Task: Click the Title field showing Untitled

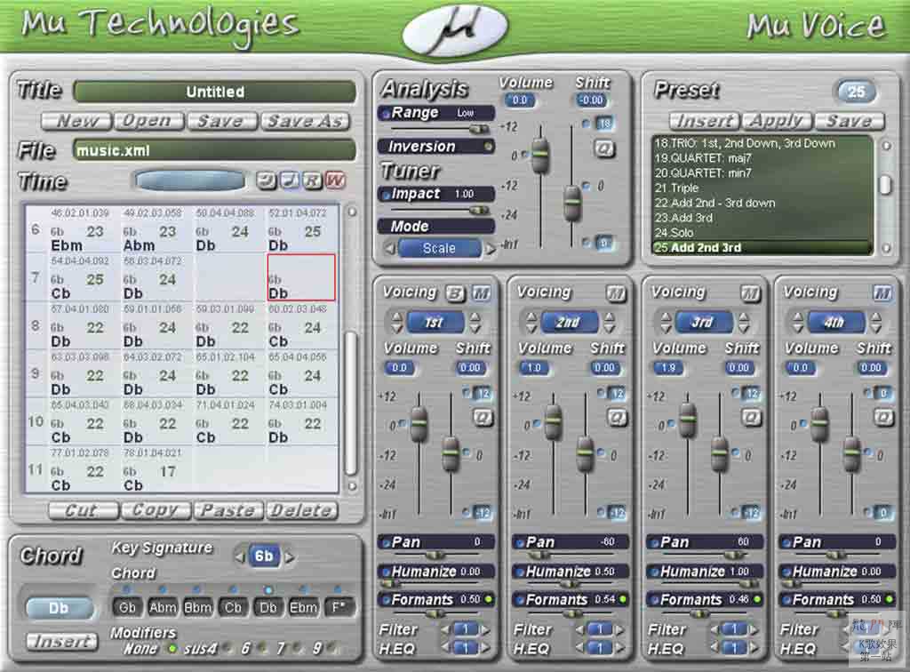Action: pos(215,92)
